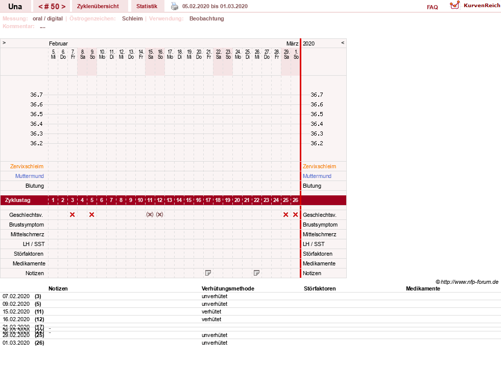501x380 pixels.
Task: Click the left Geschlechtsv. row label
Action: pyautogui.click(x=26, y=215)
